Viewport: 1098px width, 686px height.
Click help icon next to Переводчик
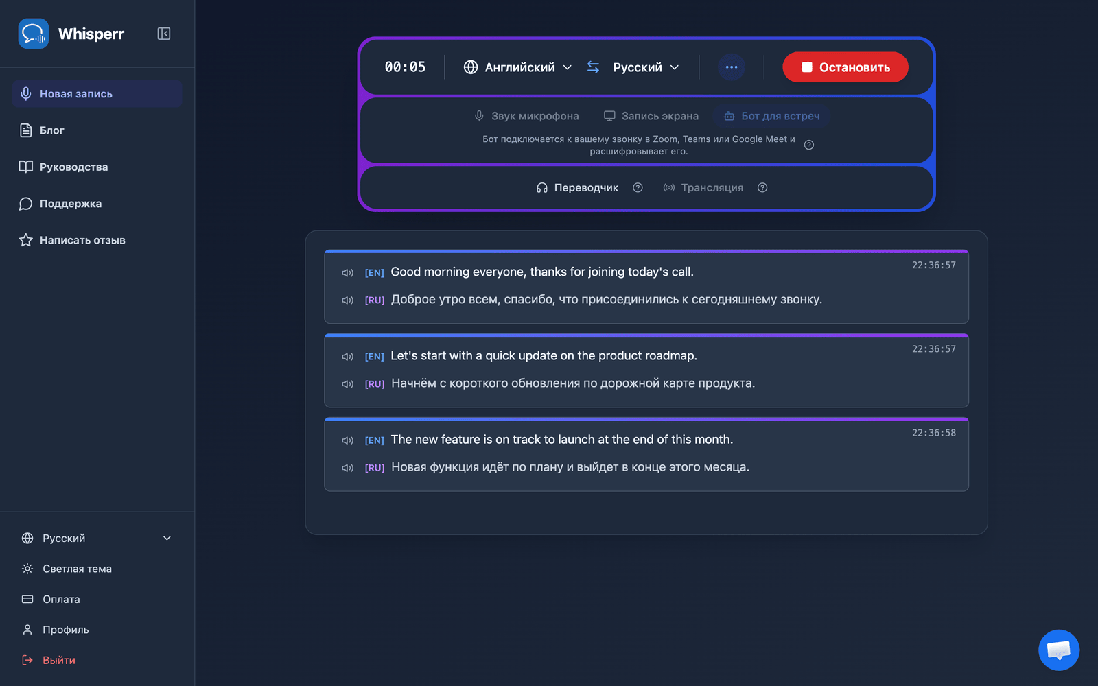tap(638, 188)
